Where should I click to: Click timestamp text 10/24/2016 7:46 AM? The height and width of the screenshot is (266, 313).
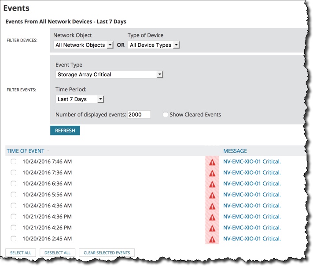[x=47, y=161]
